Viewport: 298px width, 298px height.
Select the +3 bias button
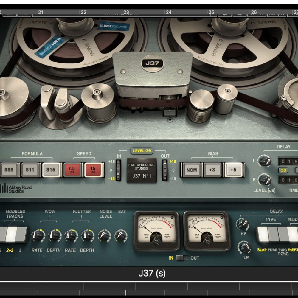point(212,170)
